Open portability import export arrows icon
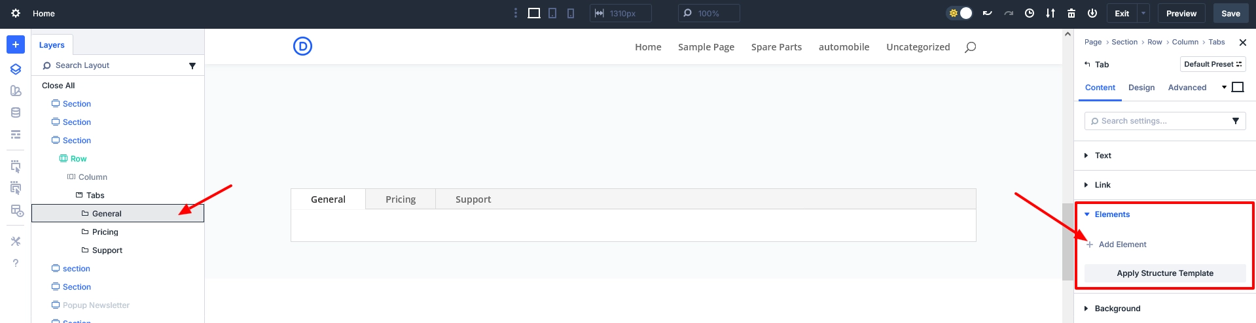The width and height of the screenshot is (1256, 323). (1050, 13)
